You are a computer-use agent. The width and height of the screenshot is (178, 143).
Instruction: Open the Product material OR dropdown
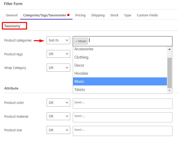[x=58, y=116]
